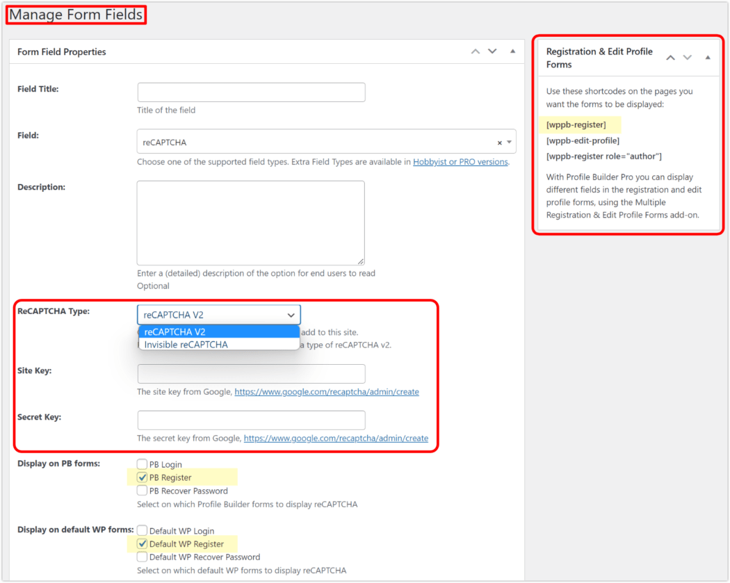The height and width of the screenshot is (583, 730).
Task: Move Registration & Edit Profile Forms panel up
Action: tap(670, 58)
